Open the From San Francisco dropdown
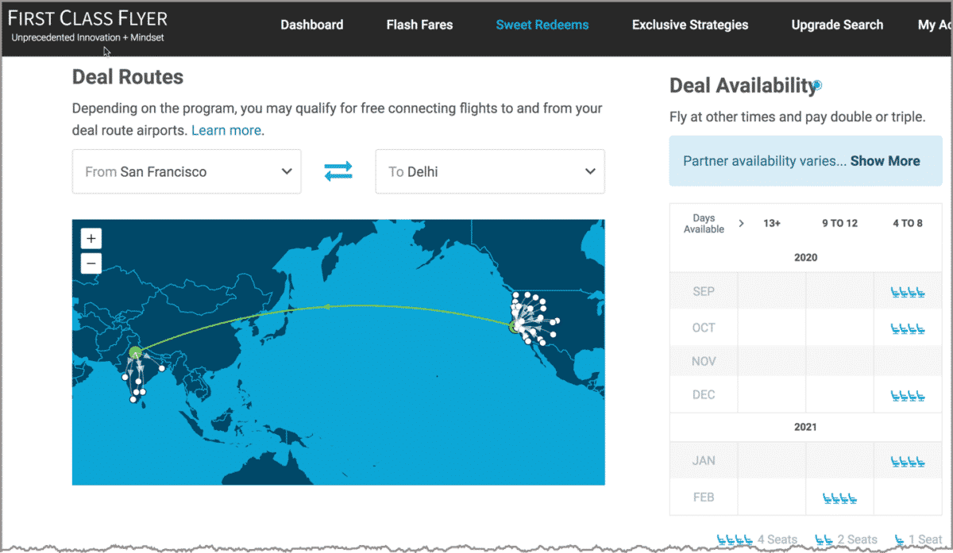This screenshot has width=953, height=553. tap(187, 171)
